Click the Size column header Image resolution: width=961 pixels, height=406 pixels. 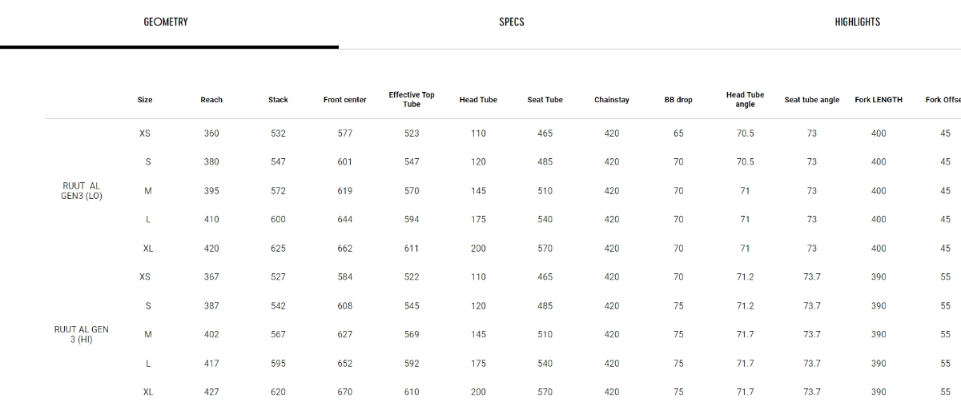pos(145,100)
